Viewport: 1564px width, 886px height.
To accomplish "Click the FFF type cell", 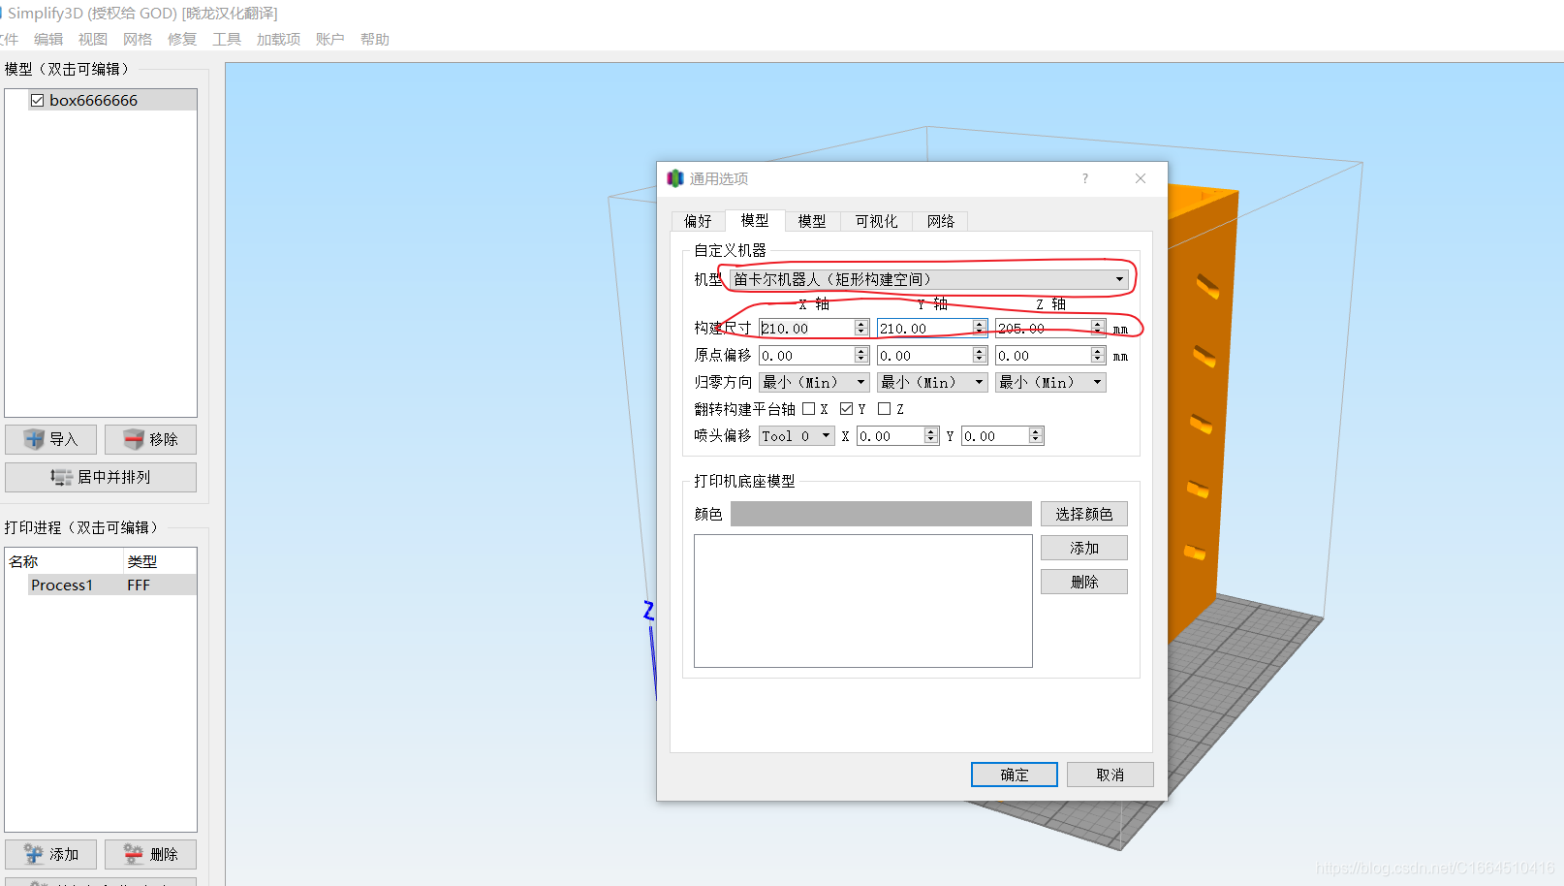I will click(139, 585).
